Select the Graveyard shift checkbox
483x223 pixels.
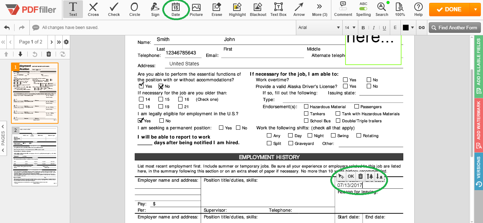[x=291, y=143]
